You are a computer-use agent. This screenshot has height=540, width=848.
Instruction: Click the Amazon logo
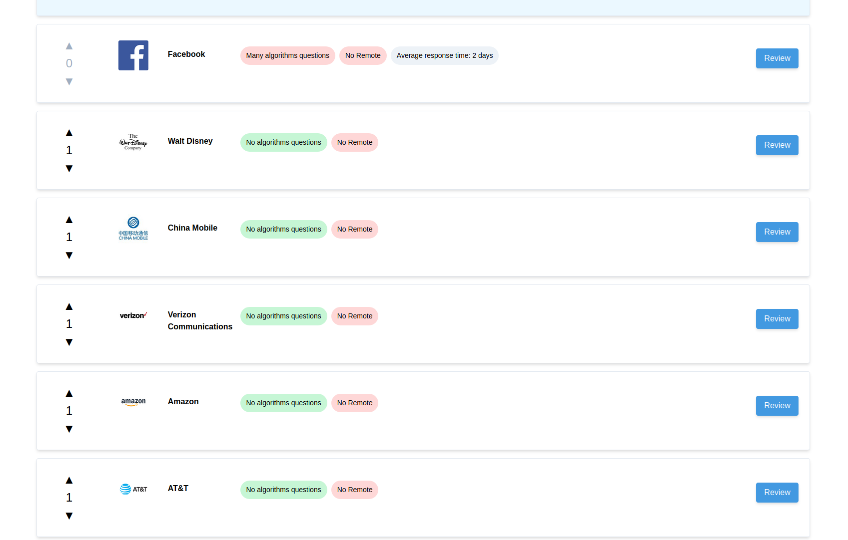tap(133, 402)
